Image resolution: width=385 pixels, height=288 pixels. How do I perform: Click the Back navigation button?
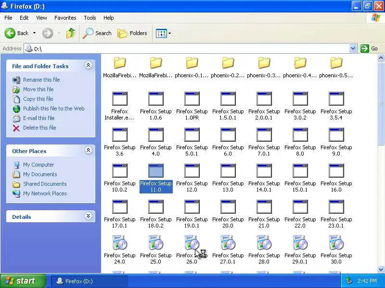point(17,33)
